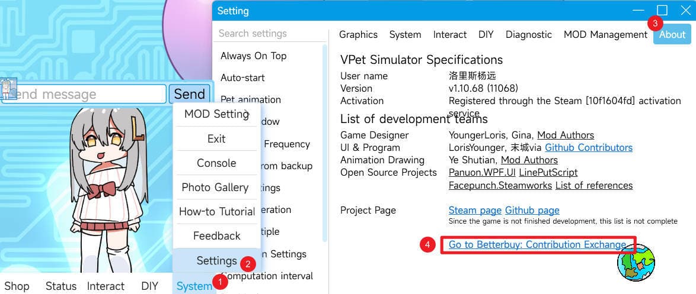
Task: Switch to the About tab
Action: pos(672,34)
